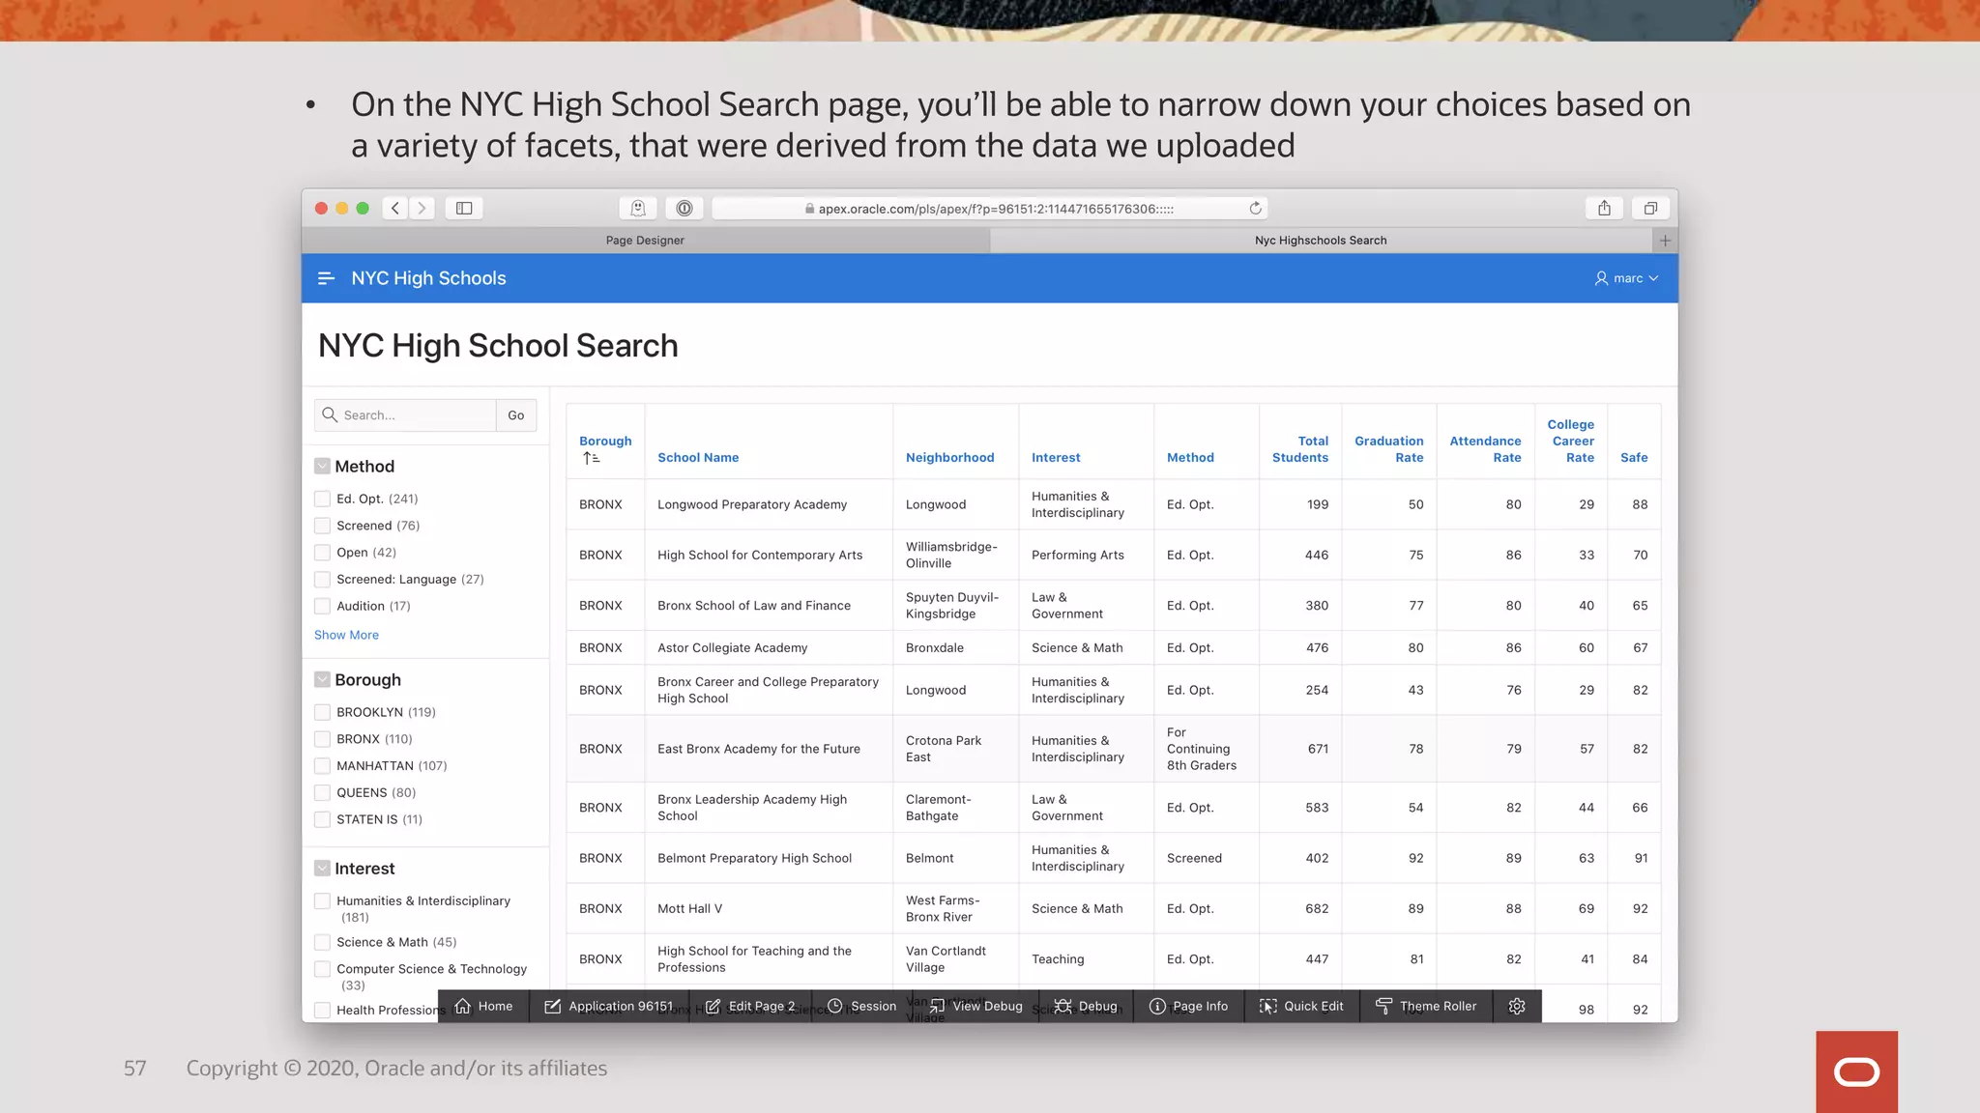Click Debug in developer toolbar
The width and height of the screenshot is (1980, 1113).
[x=1086, y=1006]
